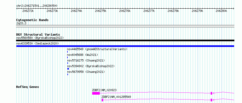Click the 2q33.3 band label

click(21, 23)
